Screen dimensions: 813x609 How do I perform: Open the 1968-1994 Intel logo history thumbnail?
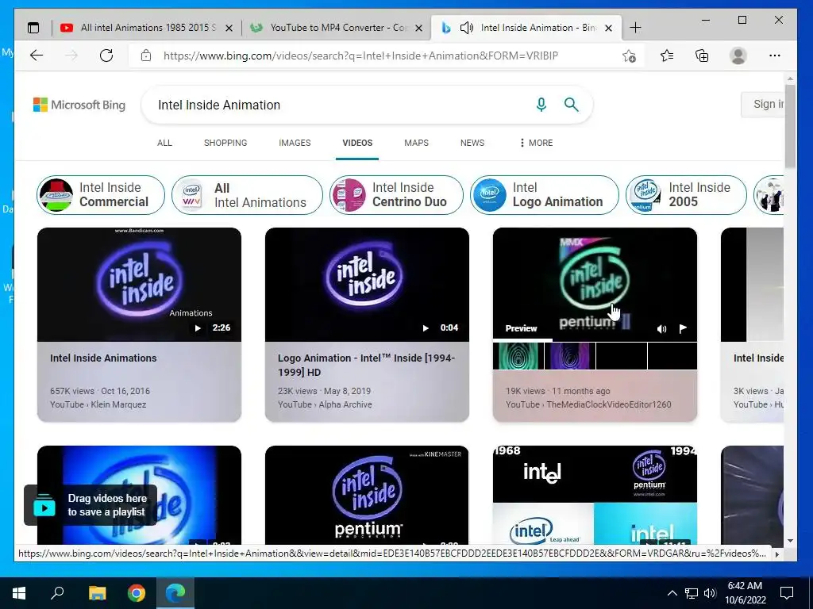point(595,495)
